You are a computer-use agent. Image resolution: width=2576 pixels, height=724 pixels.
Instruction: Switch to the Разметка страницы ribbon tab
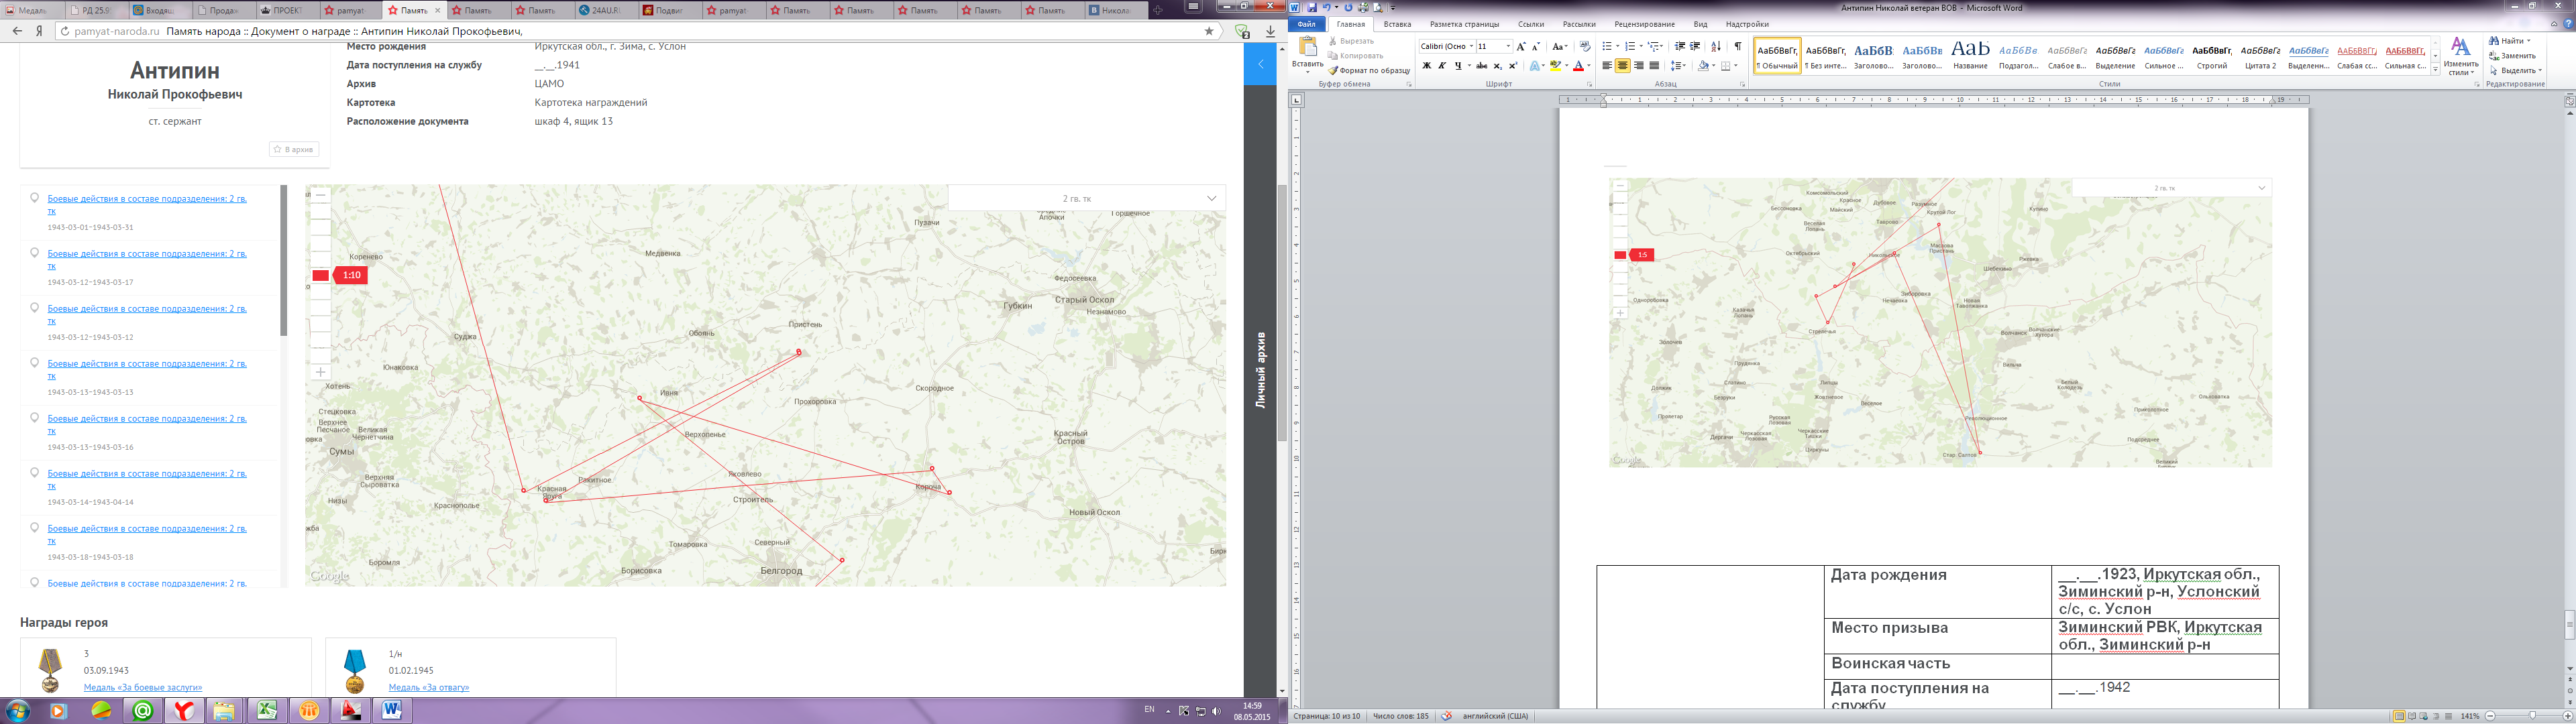(x=1465, y=24)
